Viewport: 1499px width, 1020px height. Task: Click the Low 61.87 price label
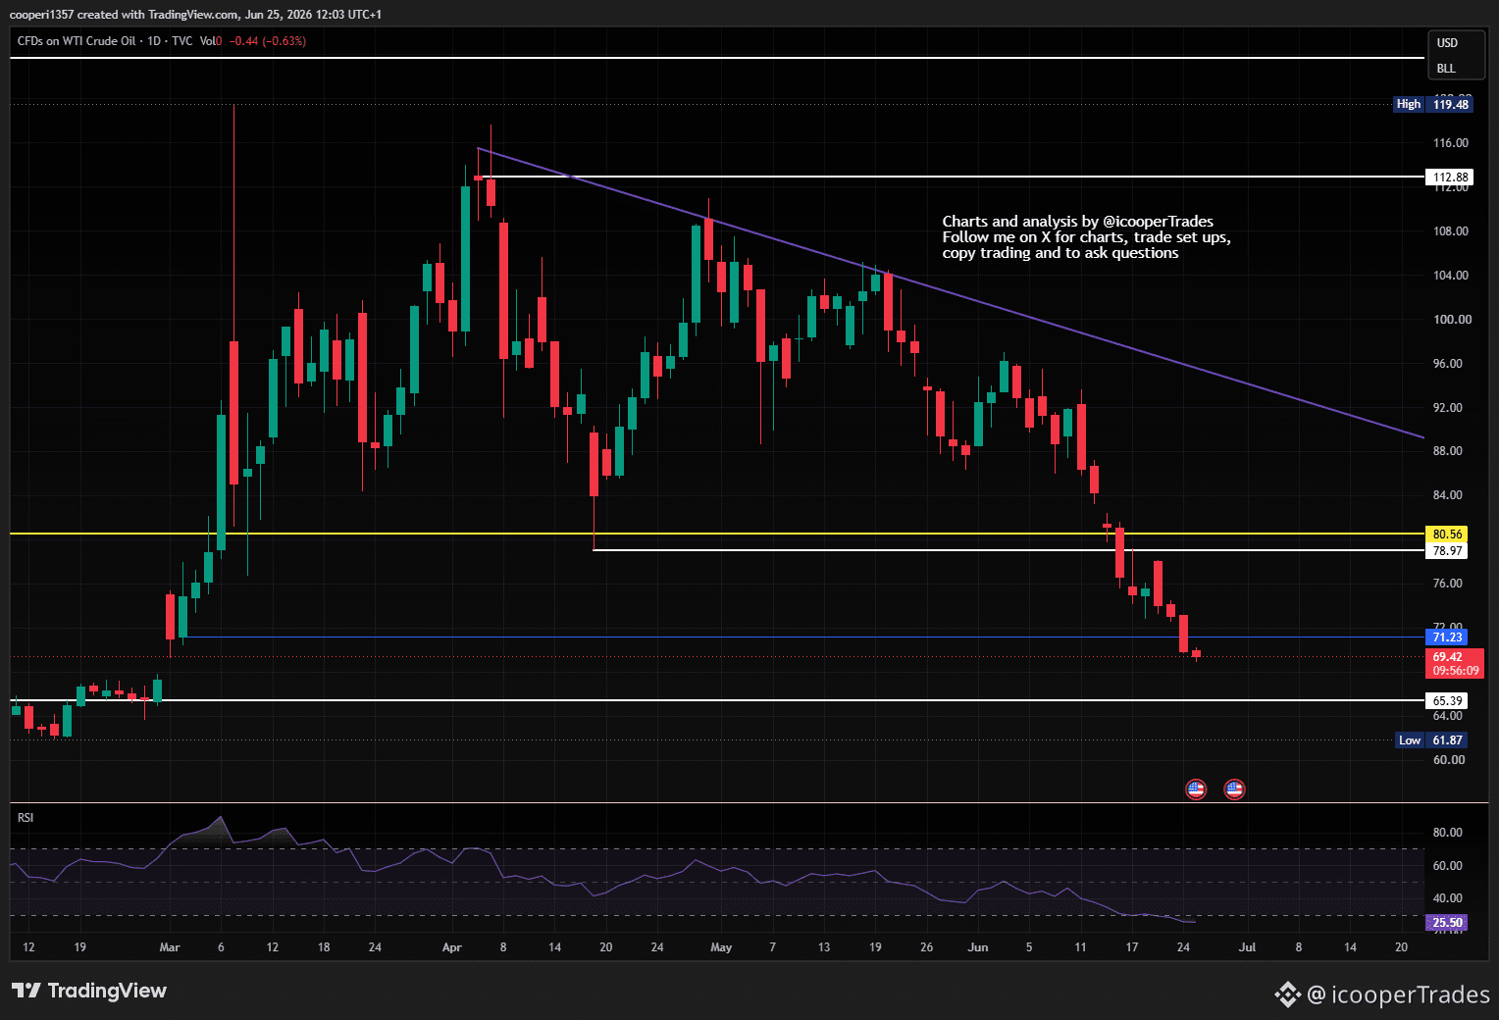[x=1432, y=740]
